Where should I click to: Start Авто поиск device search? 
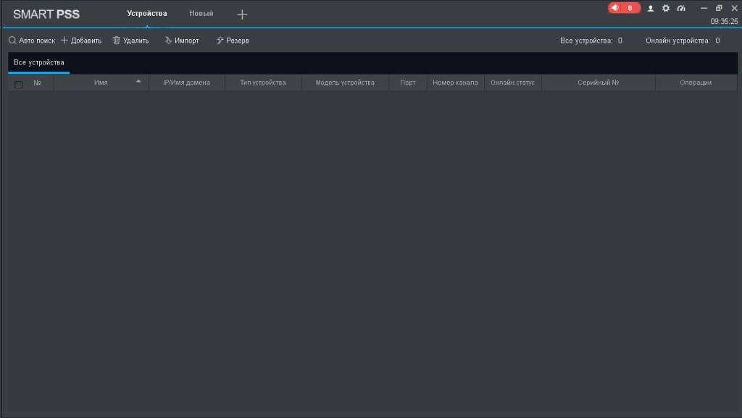pyautogui.click(x=31, y=41)
